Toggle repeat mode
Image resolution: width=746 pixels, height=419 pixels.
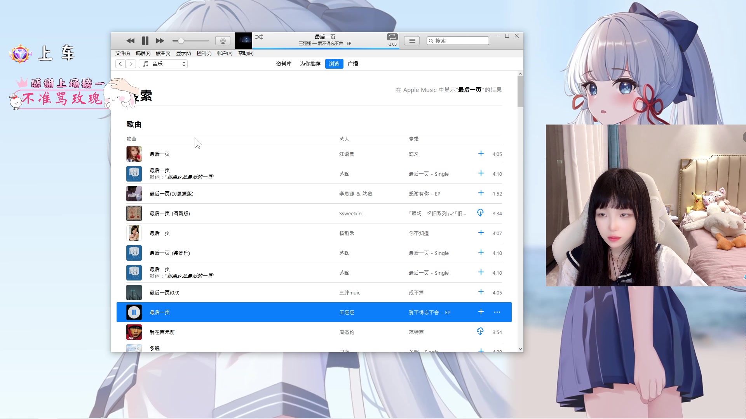tap(392, 37)
